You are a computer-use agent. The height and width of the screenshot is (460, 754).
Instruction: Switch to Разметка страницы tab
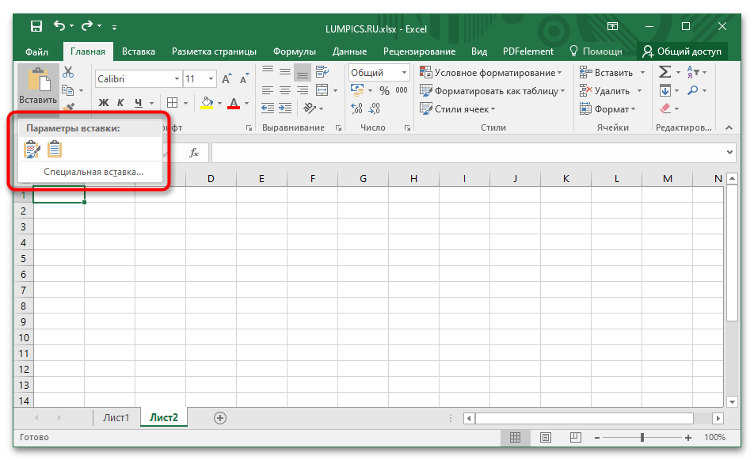point(214,51)
